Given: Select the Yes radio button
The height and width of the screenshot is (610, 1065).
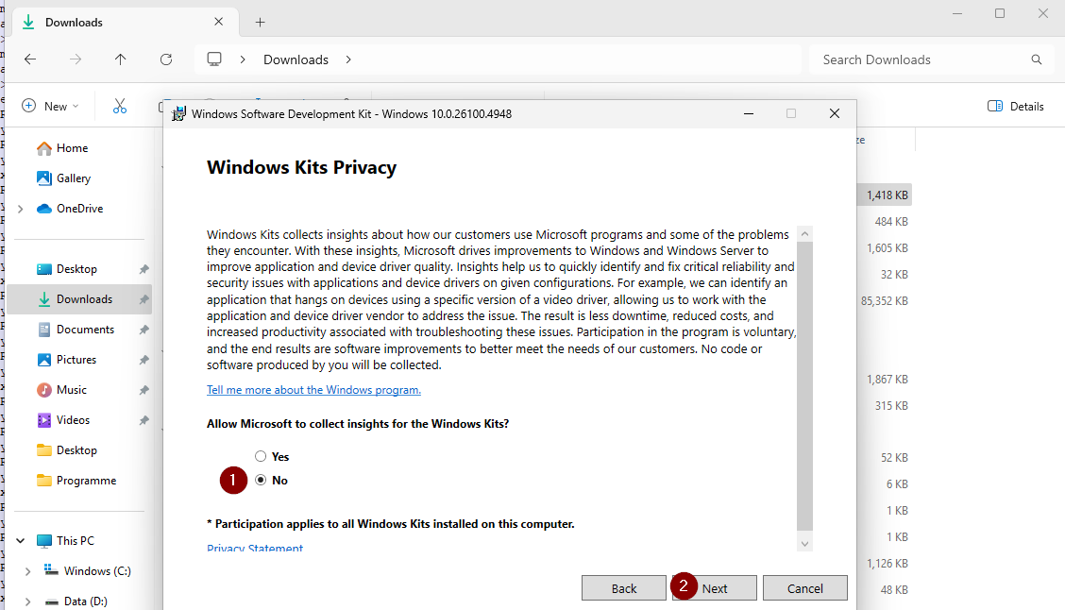Looking at the screenshot, I should click(x=261, y=456).
